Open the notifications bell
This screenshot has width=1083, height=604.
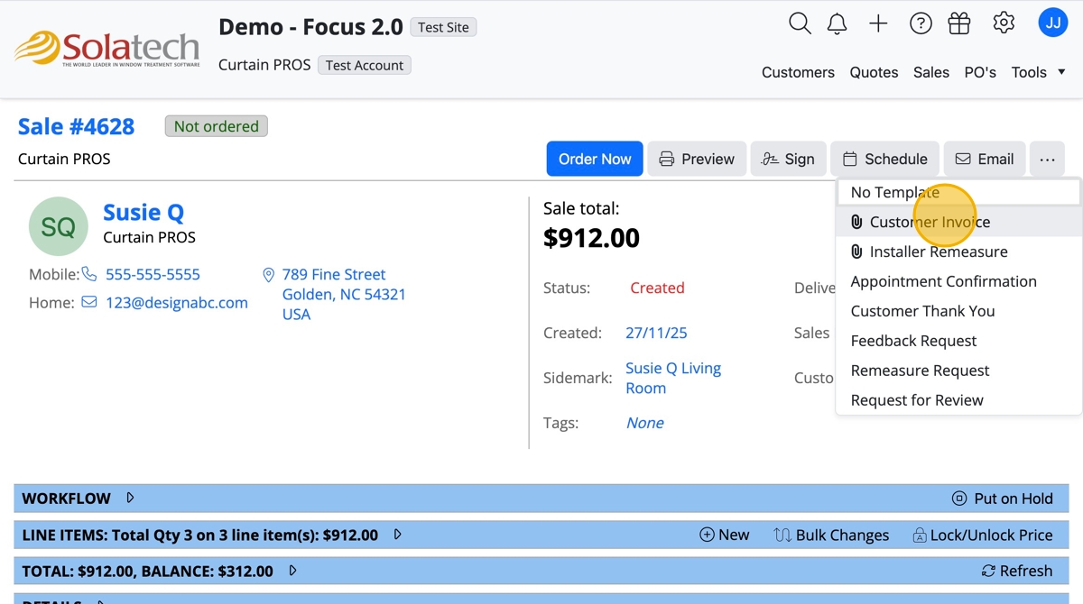tap(838, 24)
